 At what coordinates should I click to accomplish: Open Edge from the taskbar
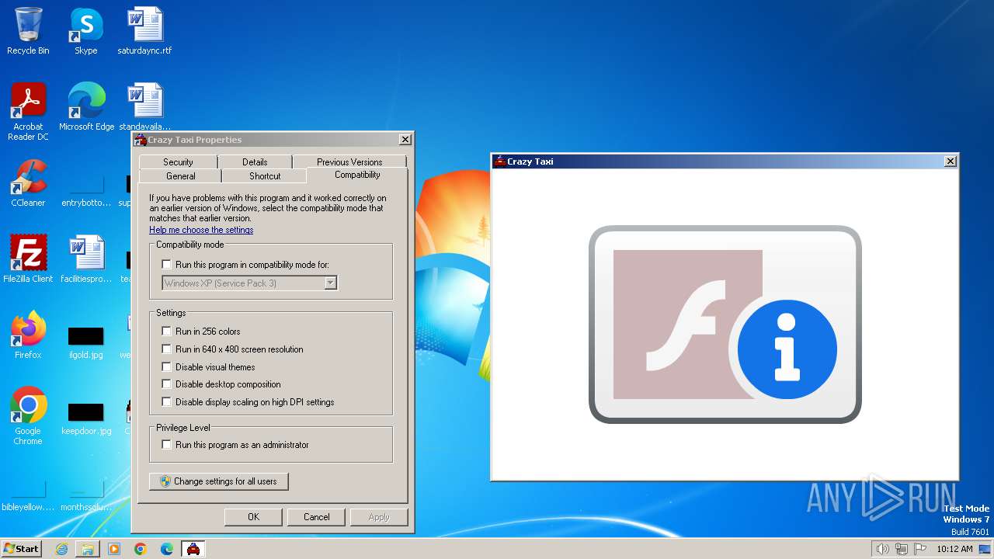(x=167, y=549)
